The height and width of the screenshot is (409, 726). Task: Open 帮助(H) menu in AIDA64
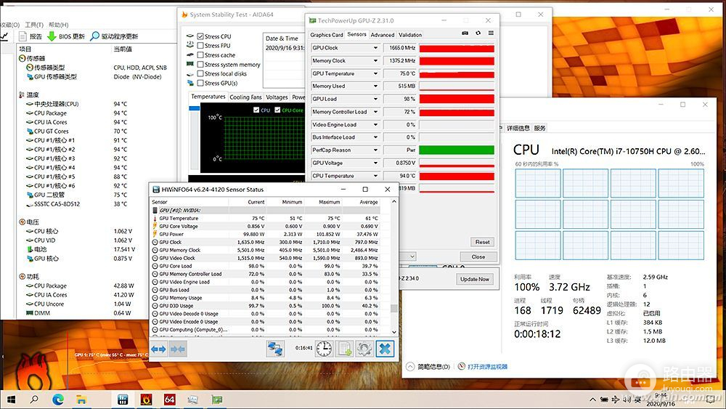click(x=58, y=25)
